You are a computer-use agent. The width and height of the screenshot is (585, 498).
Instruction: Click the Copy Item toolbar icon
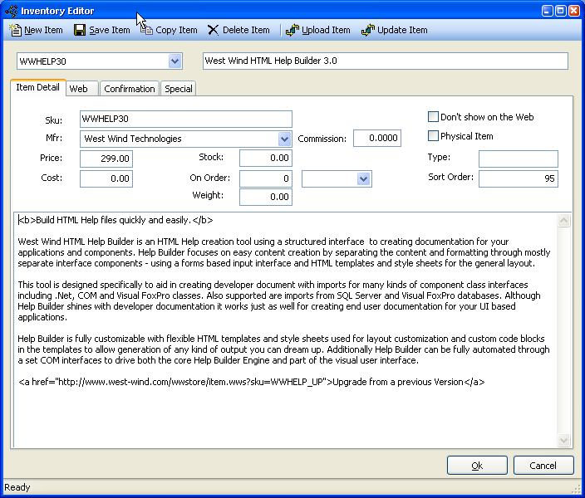147,30
